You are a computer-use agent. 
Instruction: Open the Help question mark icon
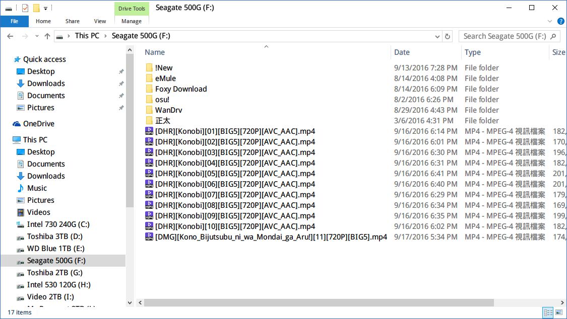[561, 21]
